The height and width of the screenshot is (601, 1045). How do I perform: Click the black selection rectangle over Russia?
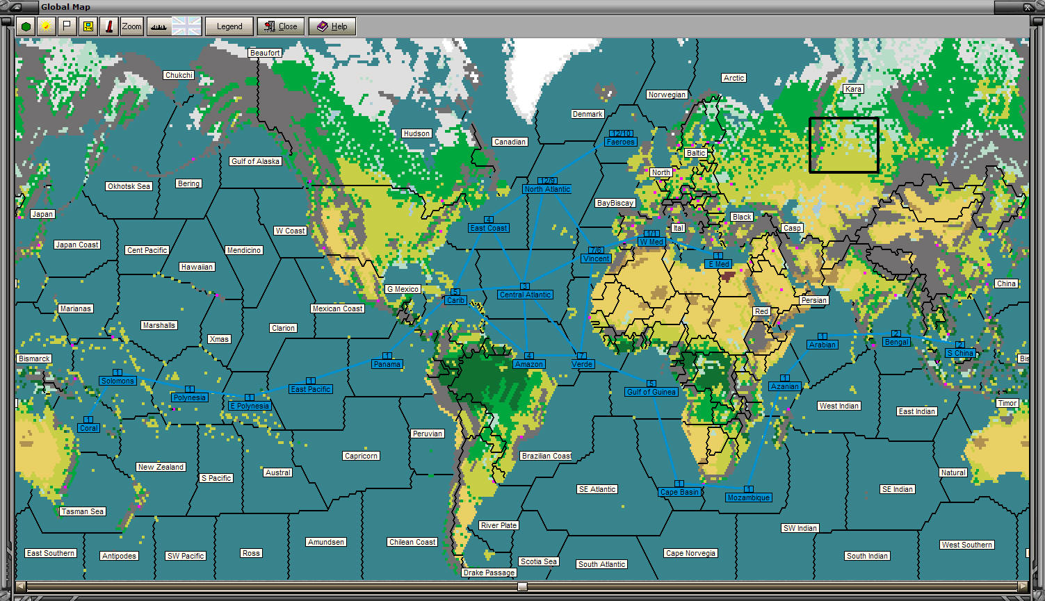coord(844,145)
